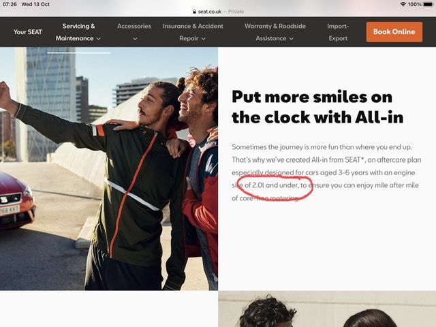Tap the selfie photo of two men
This screenshot has width=436, height=327.
point(109,169)
